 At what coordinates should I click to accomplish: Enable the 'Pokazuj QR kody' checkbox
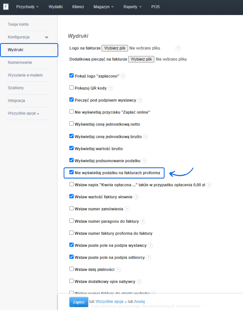click(x=72, y=88)
